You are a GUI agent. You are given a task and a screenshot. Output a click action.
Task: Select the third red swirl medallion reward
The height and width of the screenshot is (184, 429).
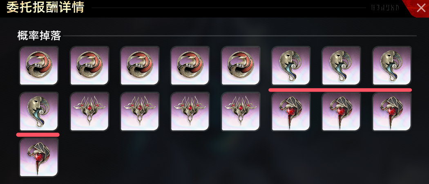(x=140, y=66)
